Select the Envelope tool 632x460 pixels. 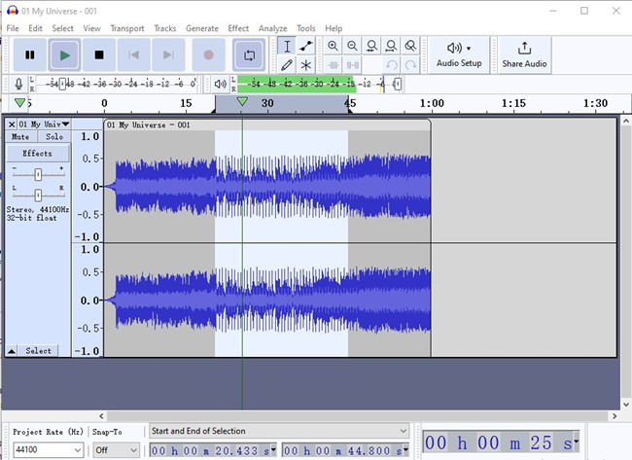pos(306,46)
